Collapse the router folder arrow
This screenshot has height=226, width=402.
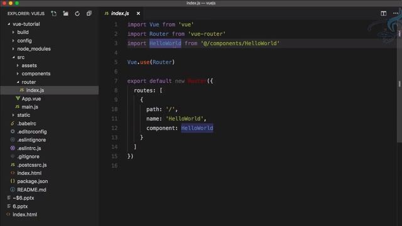point(18,82)
